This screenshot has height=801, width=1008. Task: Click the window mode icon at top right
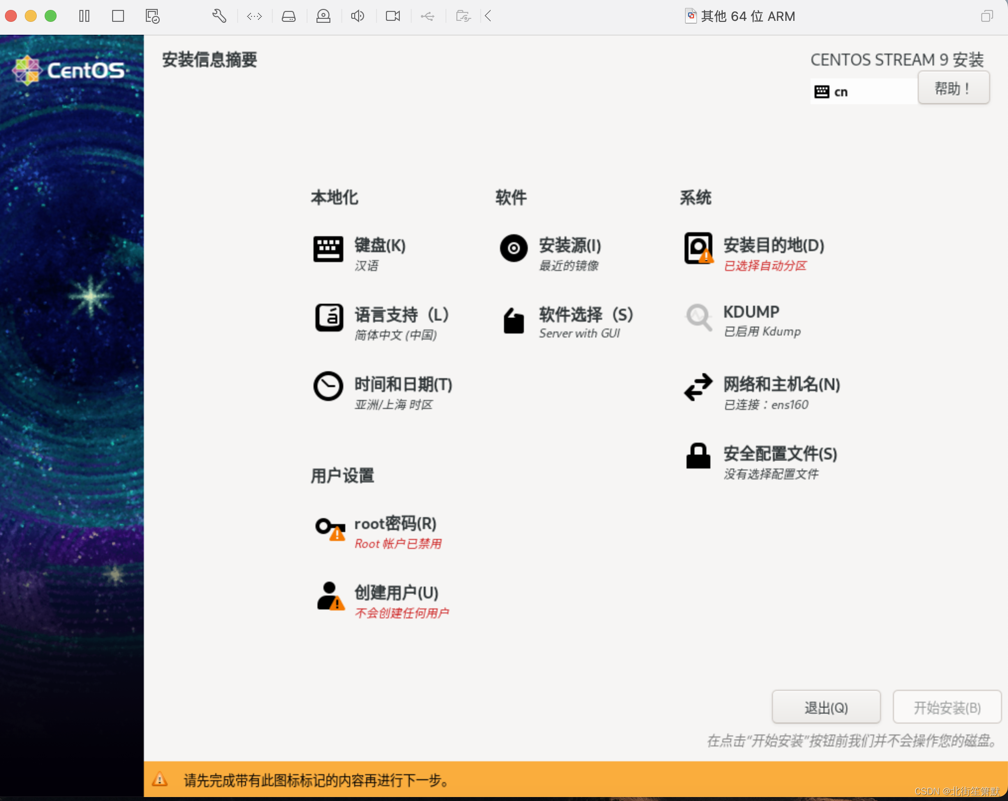pos(987,16)
